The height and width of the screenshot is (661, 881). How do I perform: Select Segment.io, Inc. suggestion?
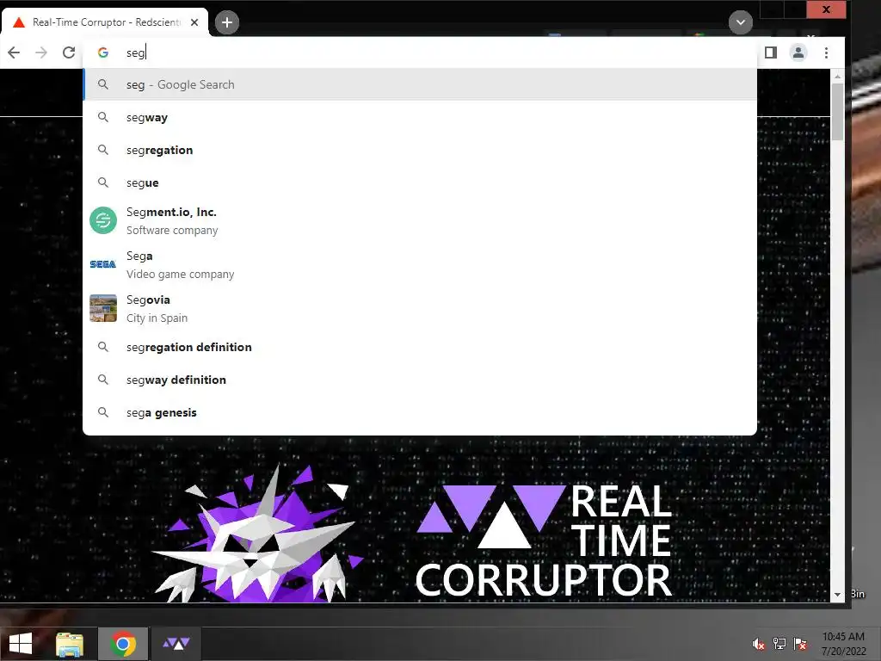420,221
